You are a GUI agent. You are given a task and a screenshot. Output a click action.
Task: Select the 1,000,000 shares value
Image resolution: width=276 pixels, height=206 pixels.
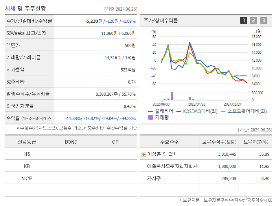tap(227, 166)
